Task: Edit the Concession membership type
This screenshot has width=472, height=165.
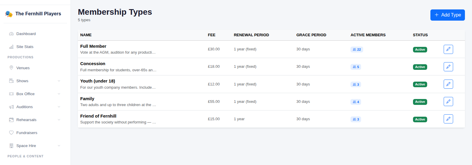Action: [448, 67]
